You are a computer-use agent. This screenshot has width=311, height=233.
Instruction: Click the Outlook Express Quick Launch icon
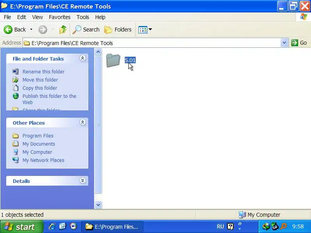pos(63,226)
